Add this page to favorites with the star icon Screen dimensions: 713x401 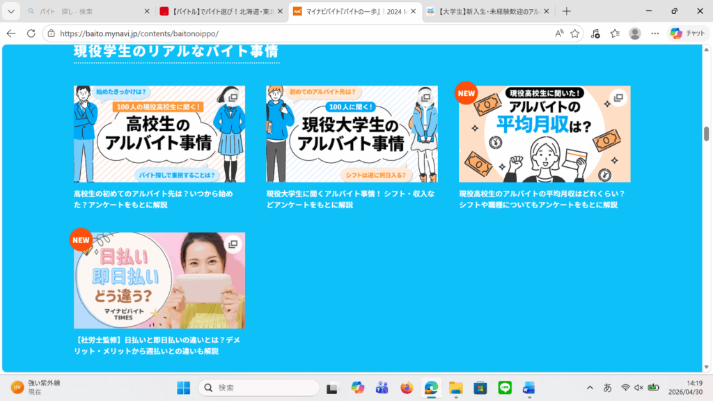click(574, 33)
